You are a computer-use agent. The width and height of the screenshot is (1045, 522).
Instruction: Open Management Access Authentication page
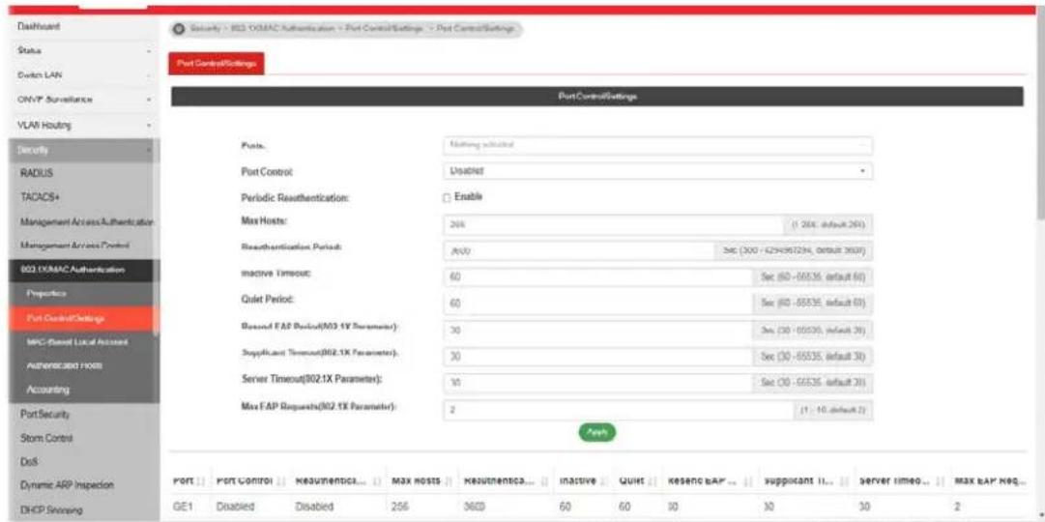(80, 222)
